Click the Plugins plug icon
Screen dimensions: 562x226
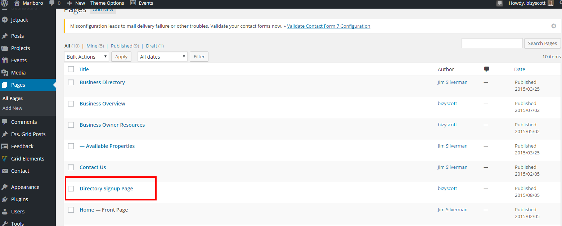(x=5, y=199)
